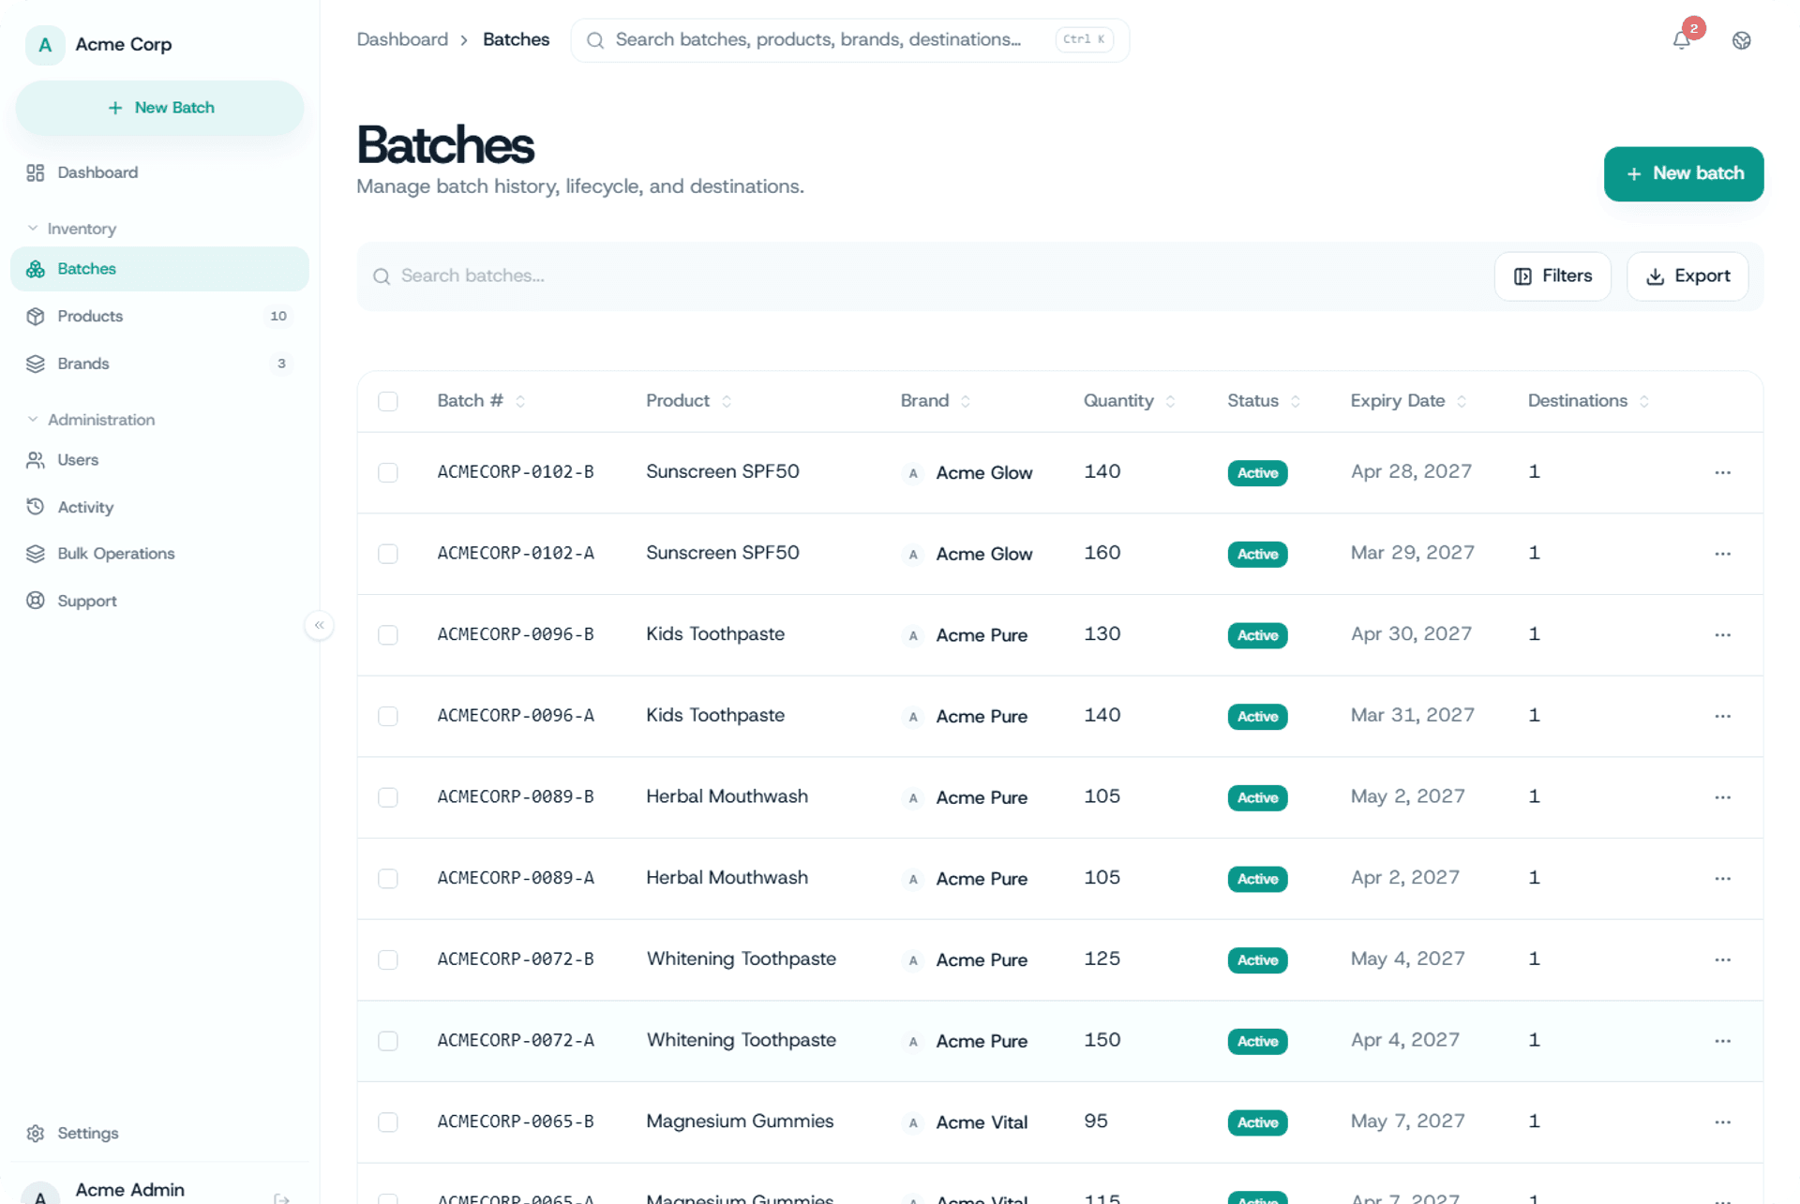Open the notifications bell

tap(1682, 40)
